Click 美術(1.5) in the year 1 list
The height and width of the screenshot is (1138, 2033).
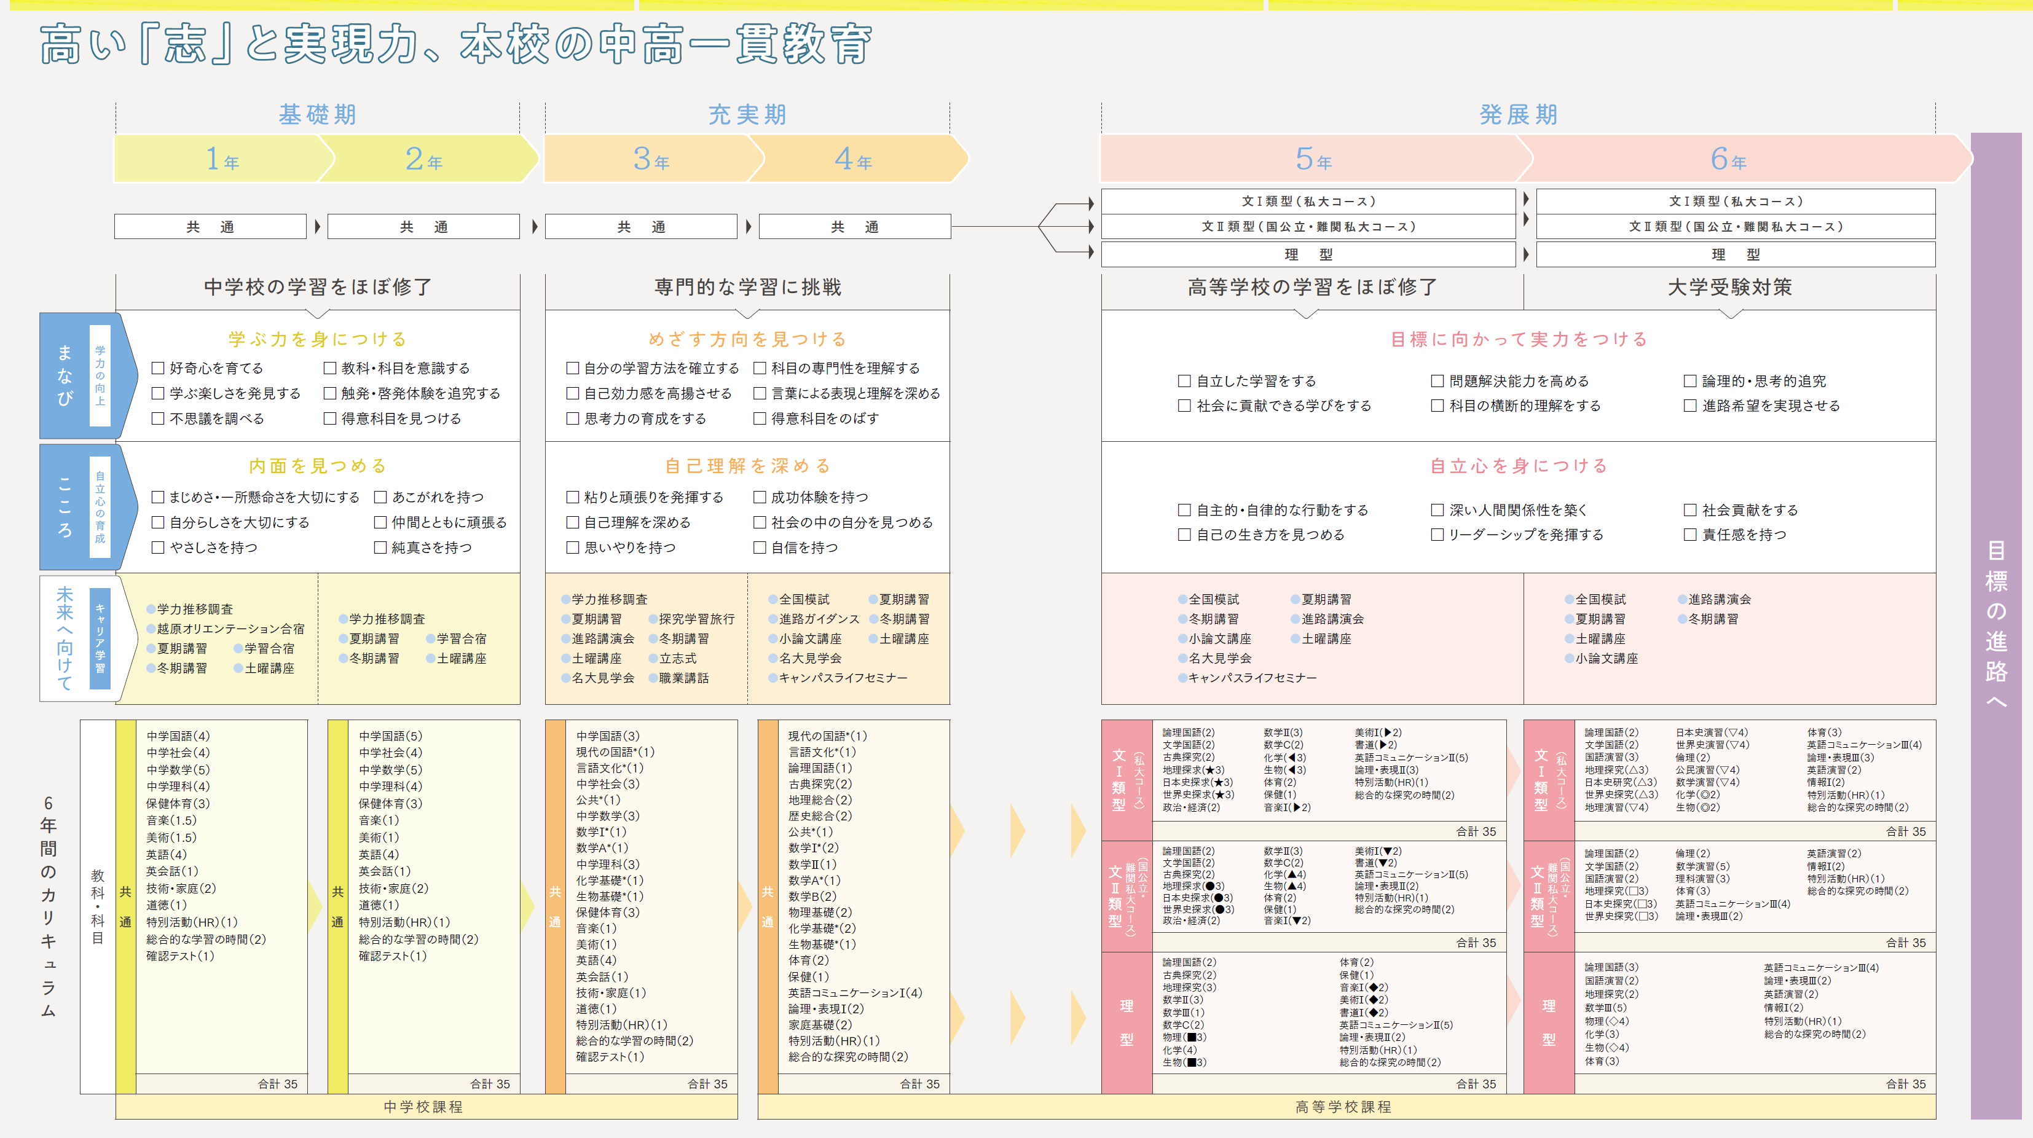coord(171,838)
